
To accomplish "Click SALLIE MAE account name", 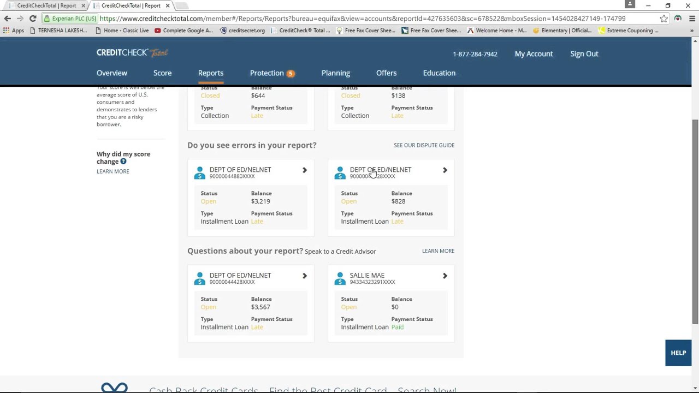I will [x=367, y=276].
